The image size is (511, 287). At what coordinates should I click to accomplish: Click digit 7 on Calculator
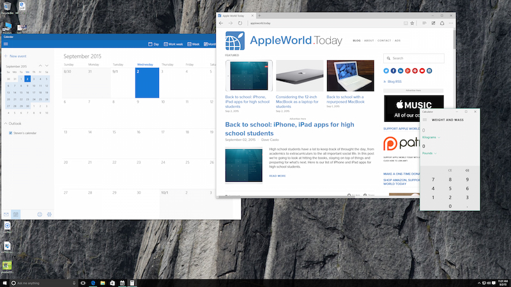433,179
